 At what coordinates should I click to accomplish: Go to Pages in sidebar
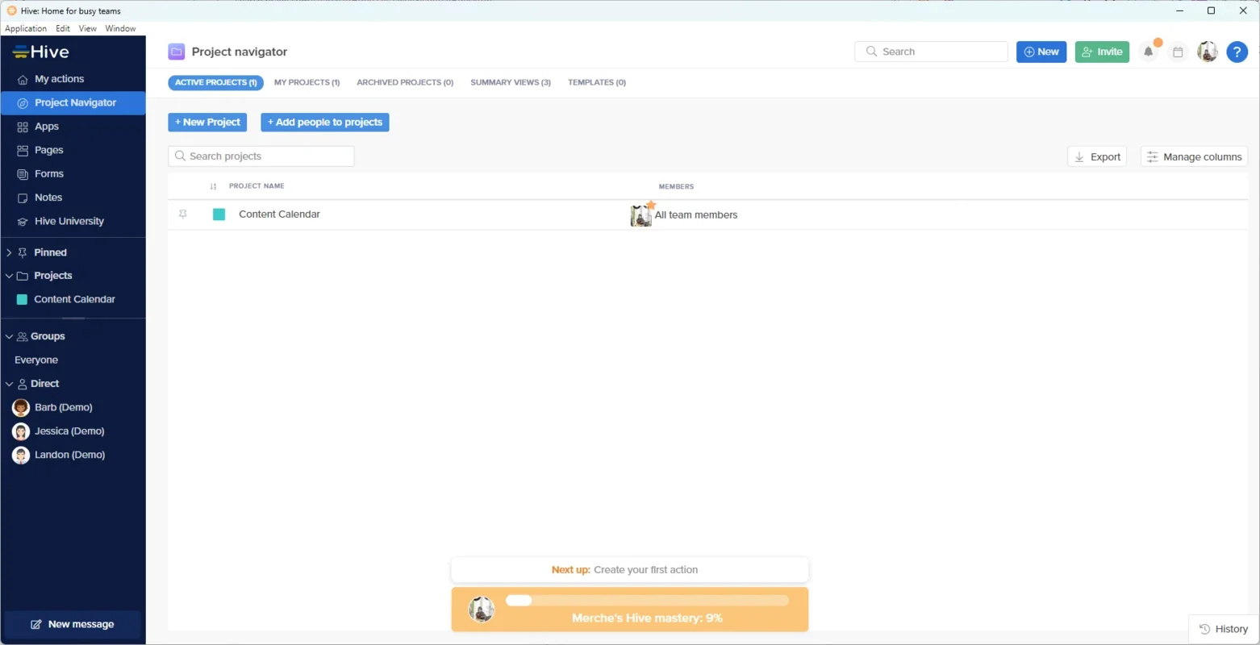pyautogui.click(x=48, y=150)
